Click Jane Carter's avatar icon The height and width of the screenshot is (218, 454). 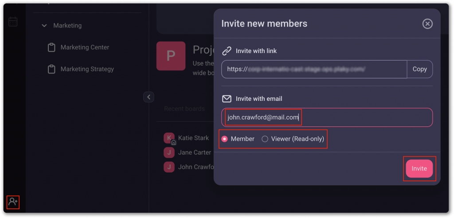click(169, 153)
